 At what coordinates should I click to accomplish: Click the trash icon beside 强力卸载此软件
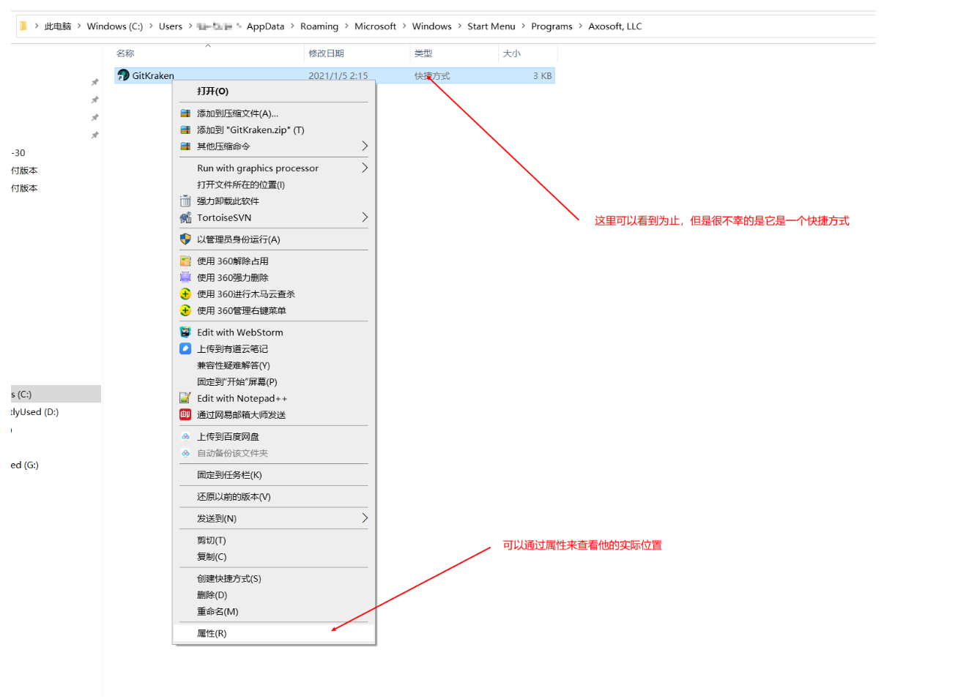[x=185, y=201]
